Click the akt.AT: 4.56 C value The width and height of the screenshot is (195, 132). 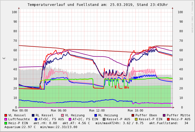[x=76, y=123]
